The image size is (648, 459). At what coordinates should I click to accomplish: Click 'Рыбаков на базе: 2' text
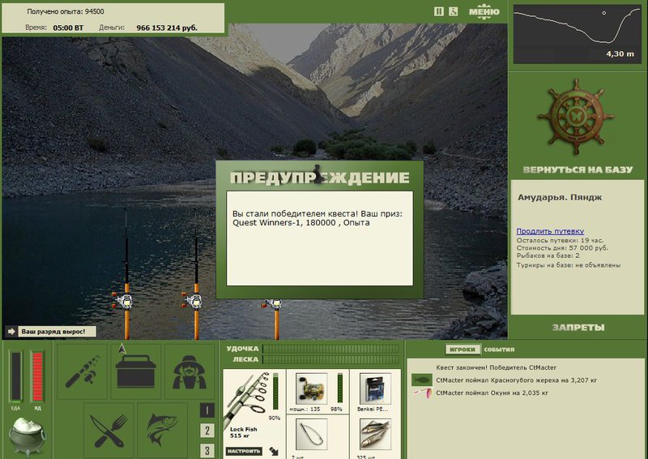tap(548, 255)
